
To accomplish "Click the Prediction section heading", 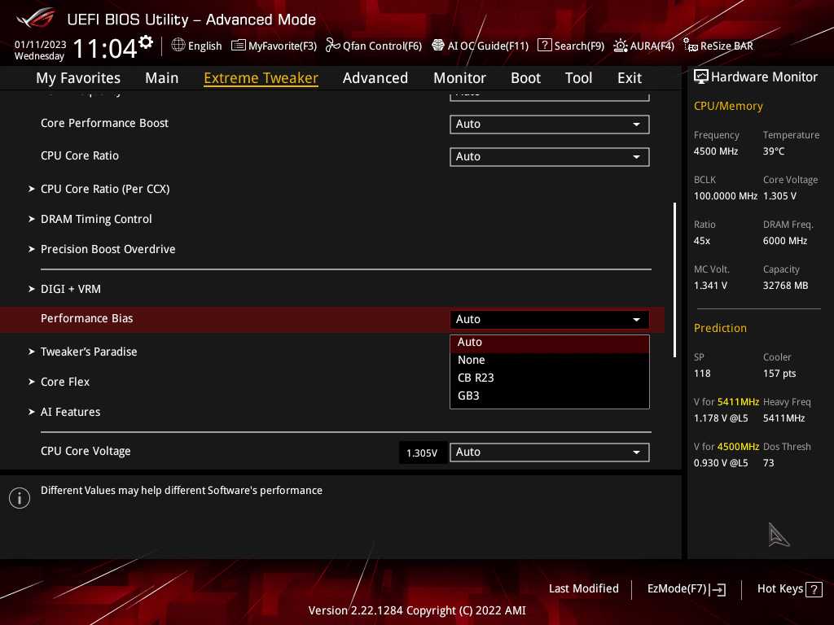I will pyautogui.click(x=720, y=329).
